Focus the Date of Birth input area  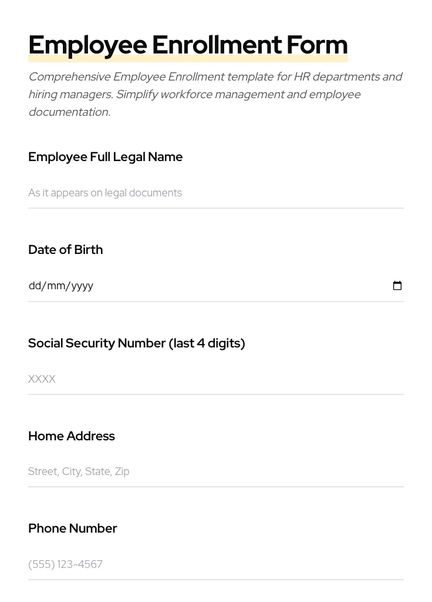(205, 286)
